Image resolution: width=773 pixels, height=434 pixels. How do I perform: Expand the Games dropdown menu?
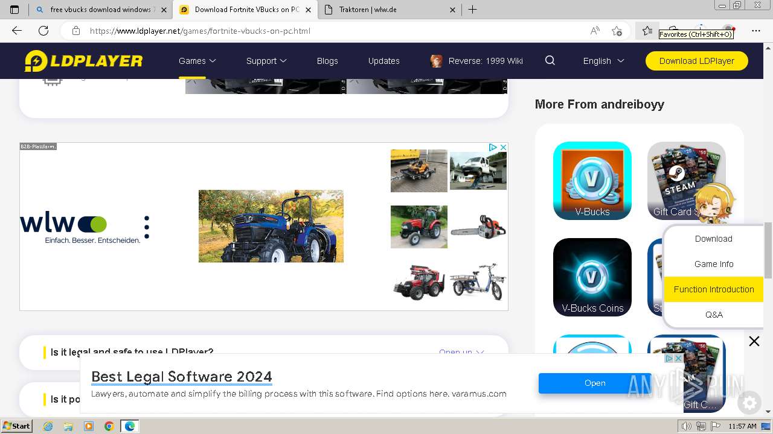click(x=197, y=61)
